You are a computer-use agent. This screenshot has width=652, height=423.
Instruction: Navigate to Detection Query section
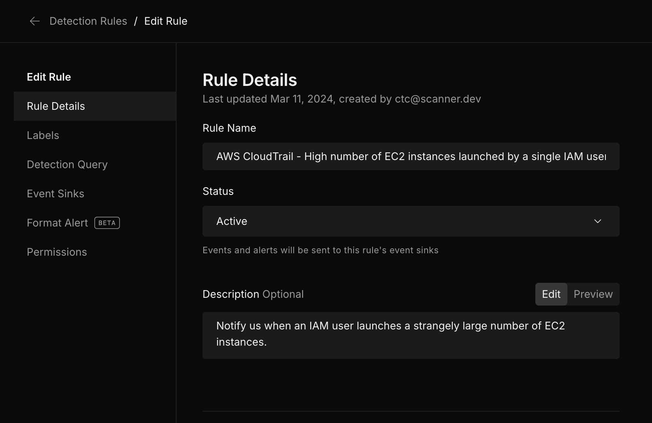[x=67, y=164]
